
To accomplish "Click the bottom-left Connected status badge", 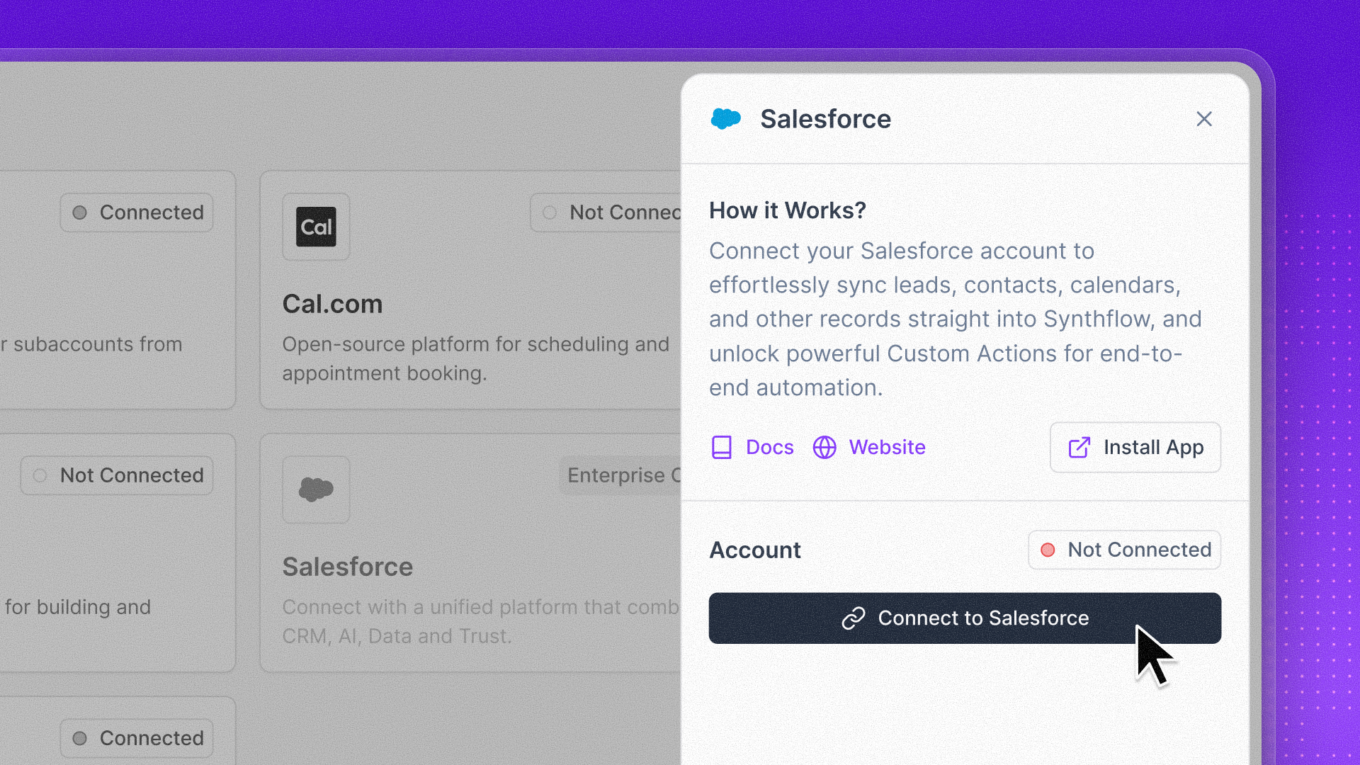I will point(137,738).
